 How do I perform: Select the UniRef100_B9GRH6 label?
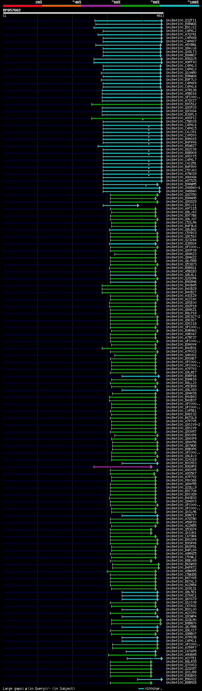click(x=181, y=282)
